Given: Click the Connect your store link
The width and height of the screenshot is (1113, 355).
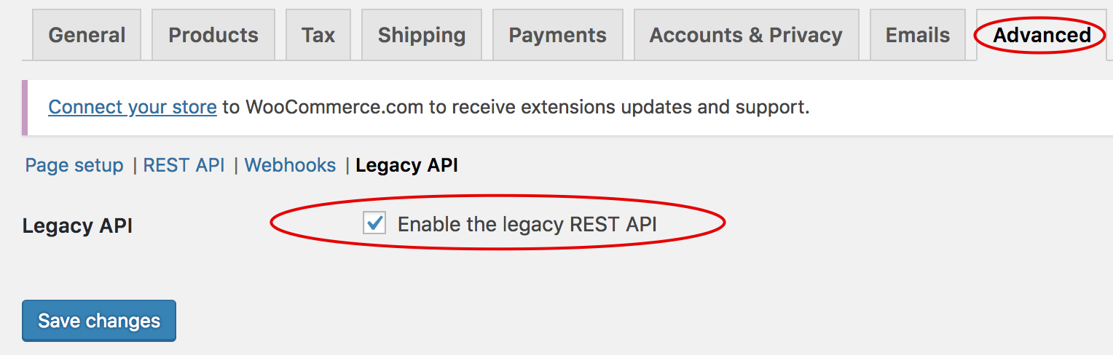Looking at the screenshot, I should click(x=133, y=108).
